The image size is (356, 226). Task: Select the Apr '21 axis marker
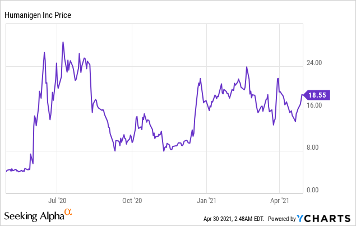pos(279,200)
